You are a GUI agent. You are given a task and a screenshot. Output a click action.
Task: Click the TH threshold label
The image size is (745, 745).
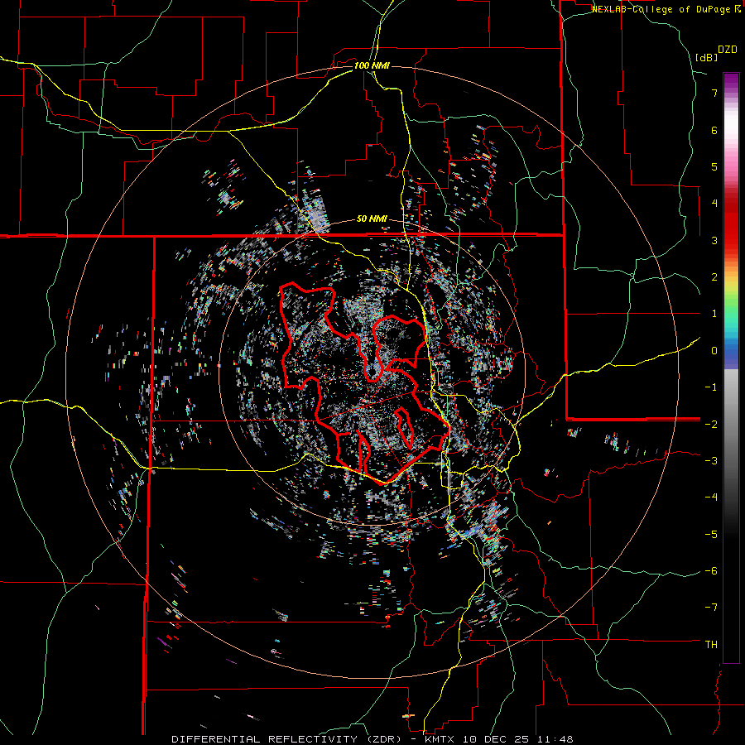coord(711,645)
